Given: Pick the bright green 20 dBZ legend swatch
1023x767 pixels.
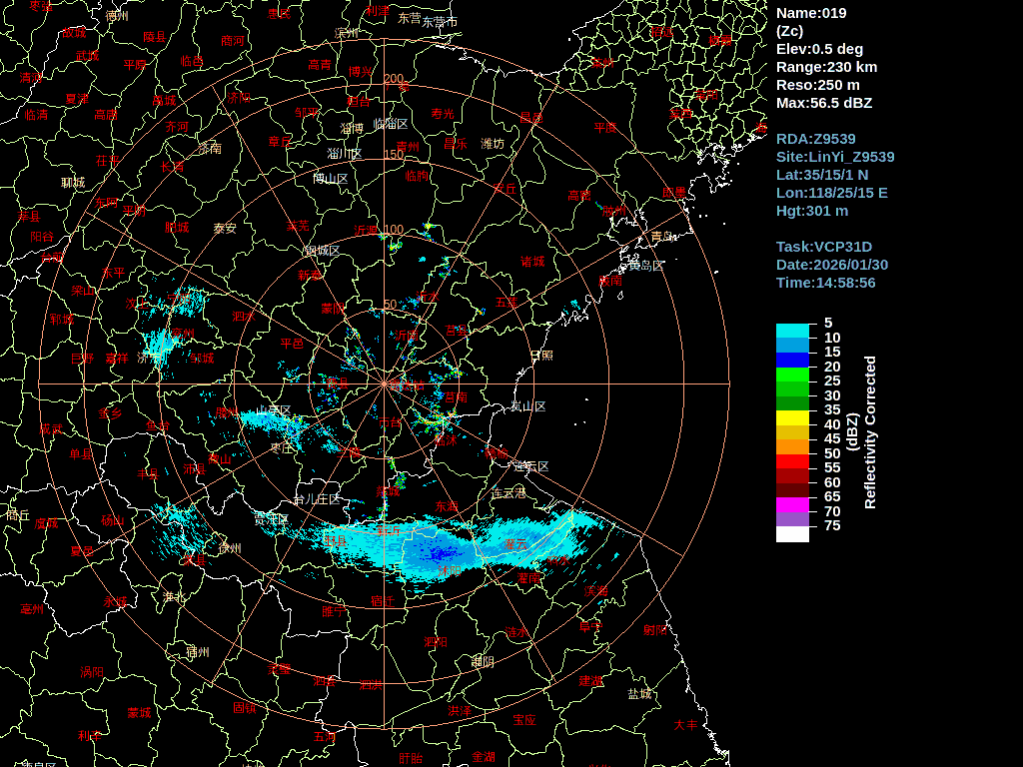Looking at the screenshot, I should click(792, 375).
